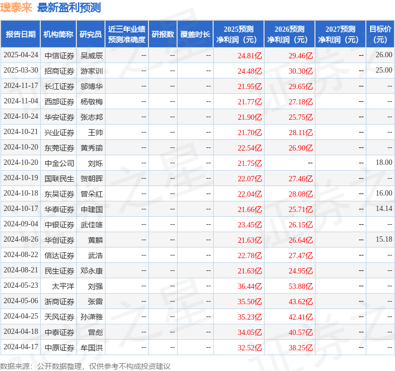The height and width of the screenshot is (371, 395).
Task: Click the 最新盈利预测 heading
Action: (x=69, y=7)
